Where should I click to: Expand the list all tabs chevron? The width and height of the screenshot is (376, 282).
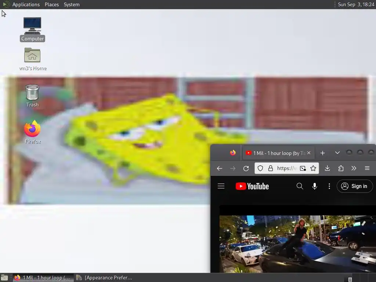337,153
